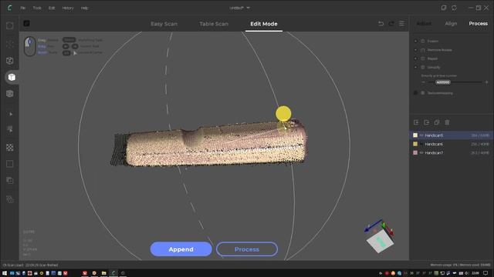Click the cream color swatch of Handscan5

tap(415, 135)
